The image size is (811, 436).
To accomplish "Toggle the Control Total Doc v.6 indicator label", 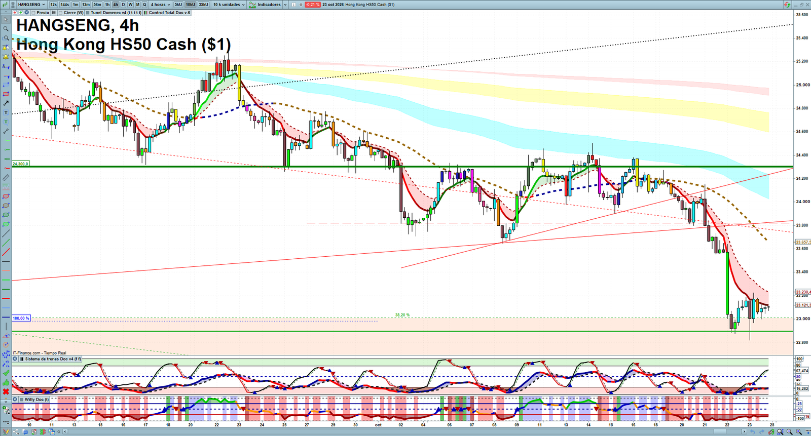I will tap(167, 13).
